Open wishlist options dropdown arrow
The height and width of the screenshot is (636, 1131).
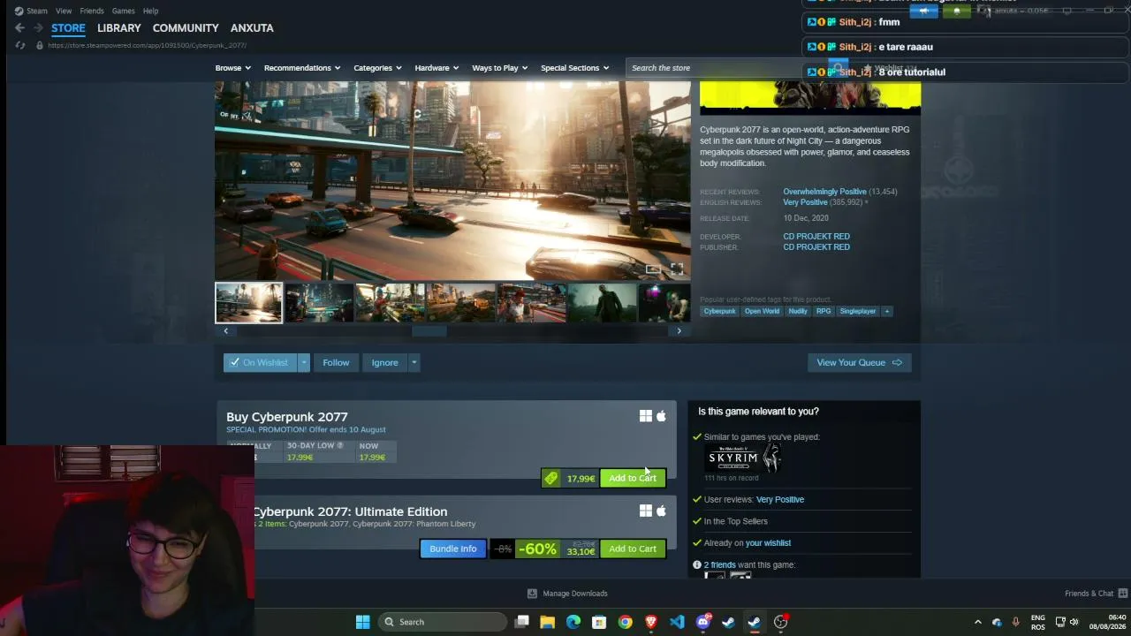coord(303,362)
